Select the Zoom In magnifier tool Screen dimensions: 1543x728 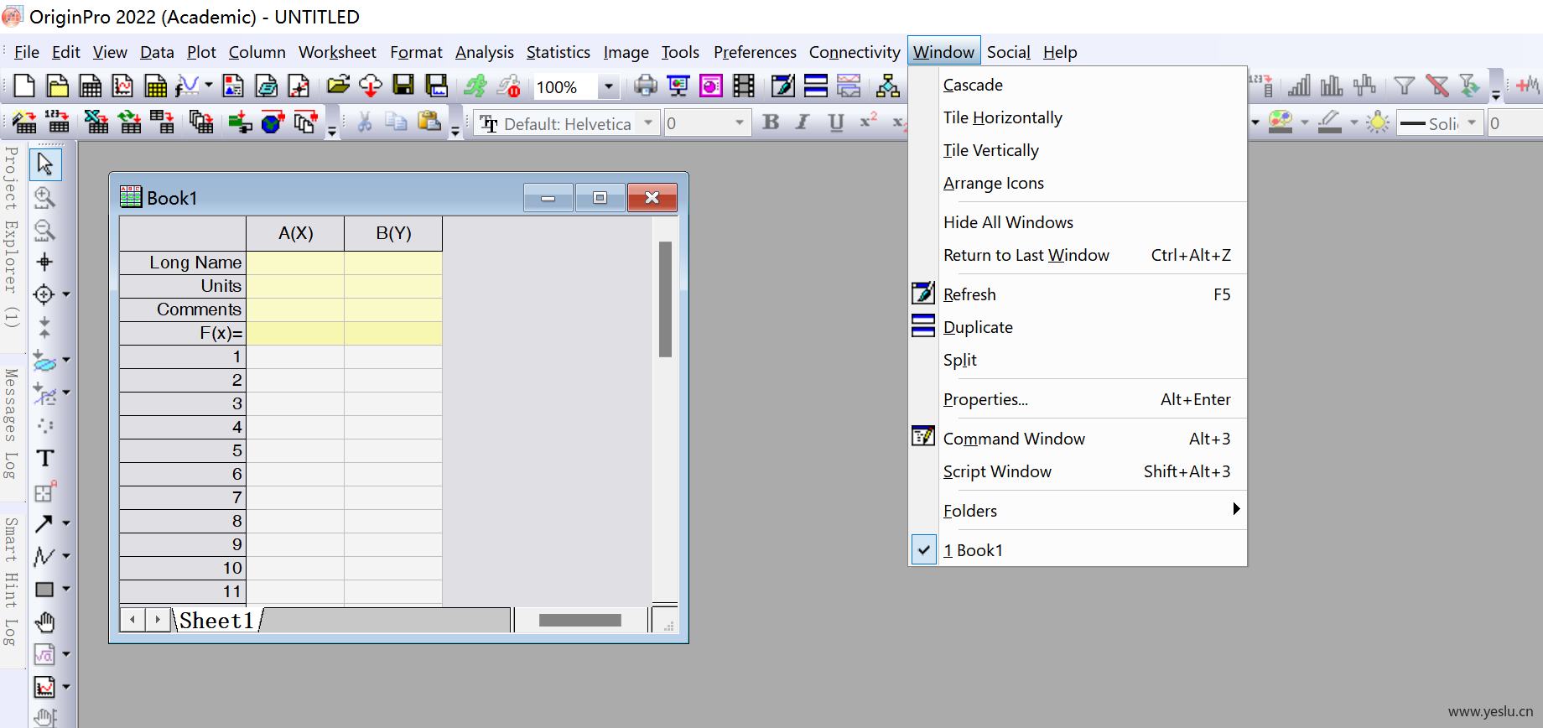coord(44,197)
